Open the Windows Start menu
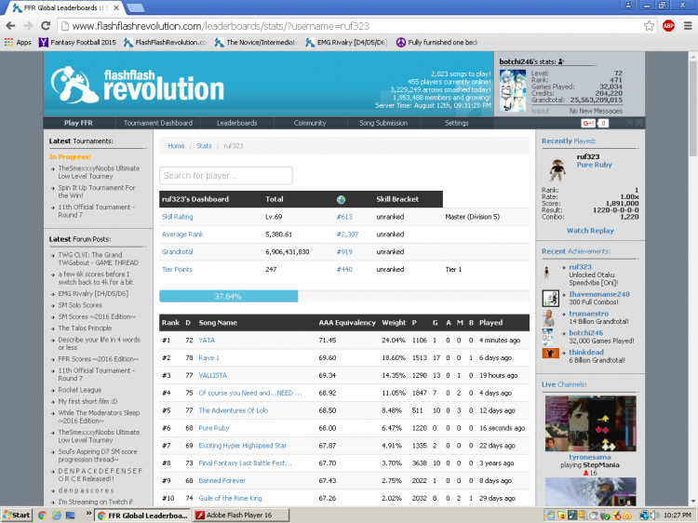 coord(17,515)
